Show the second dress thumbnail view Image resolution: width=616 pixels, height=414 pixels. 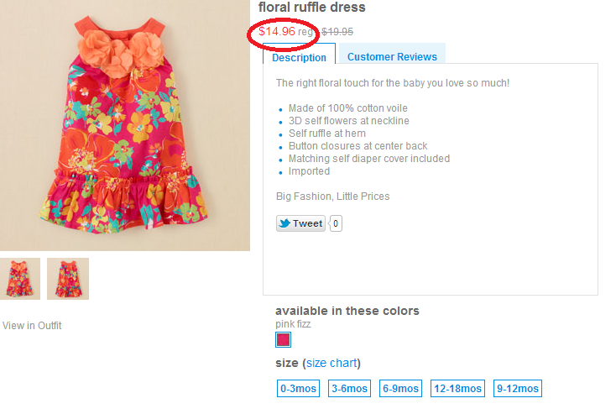[x=68, y=279]
